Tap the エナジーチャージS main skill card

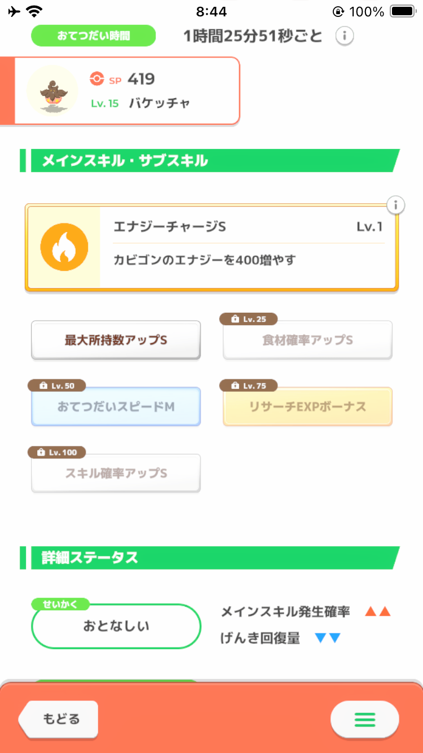click(x=248, y=248)
